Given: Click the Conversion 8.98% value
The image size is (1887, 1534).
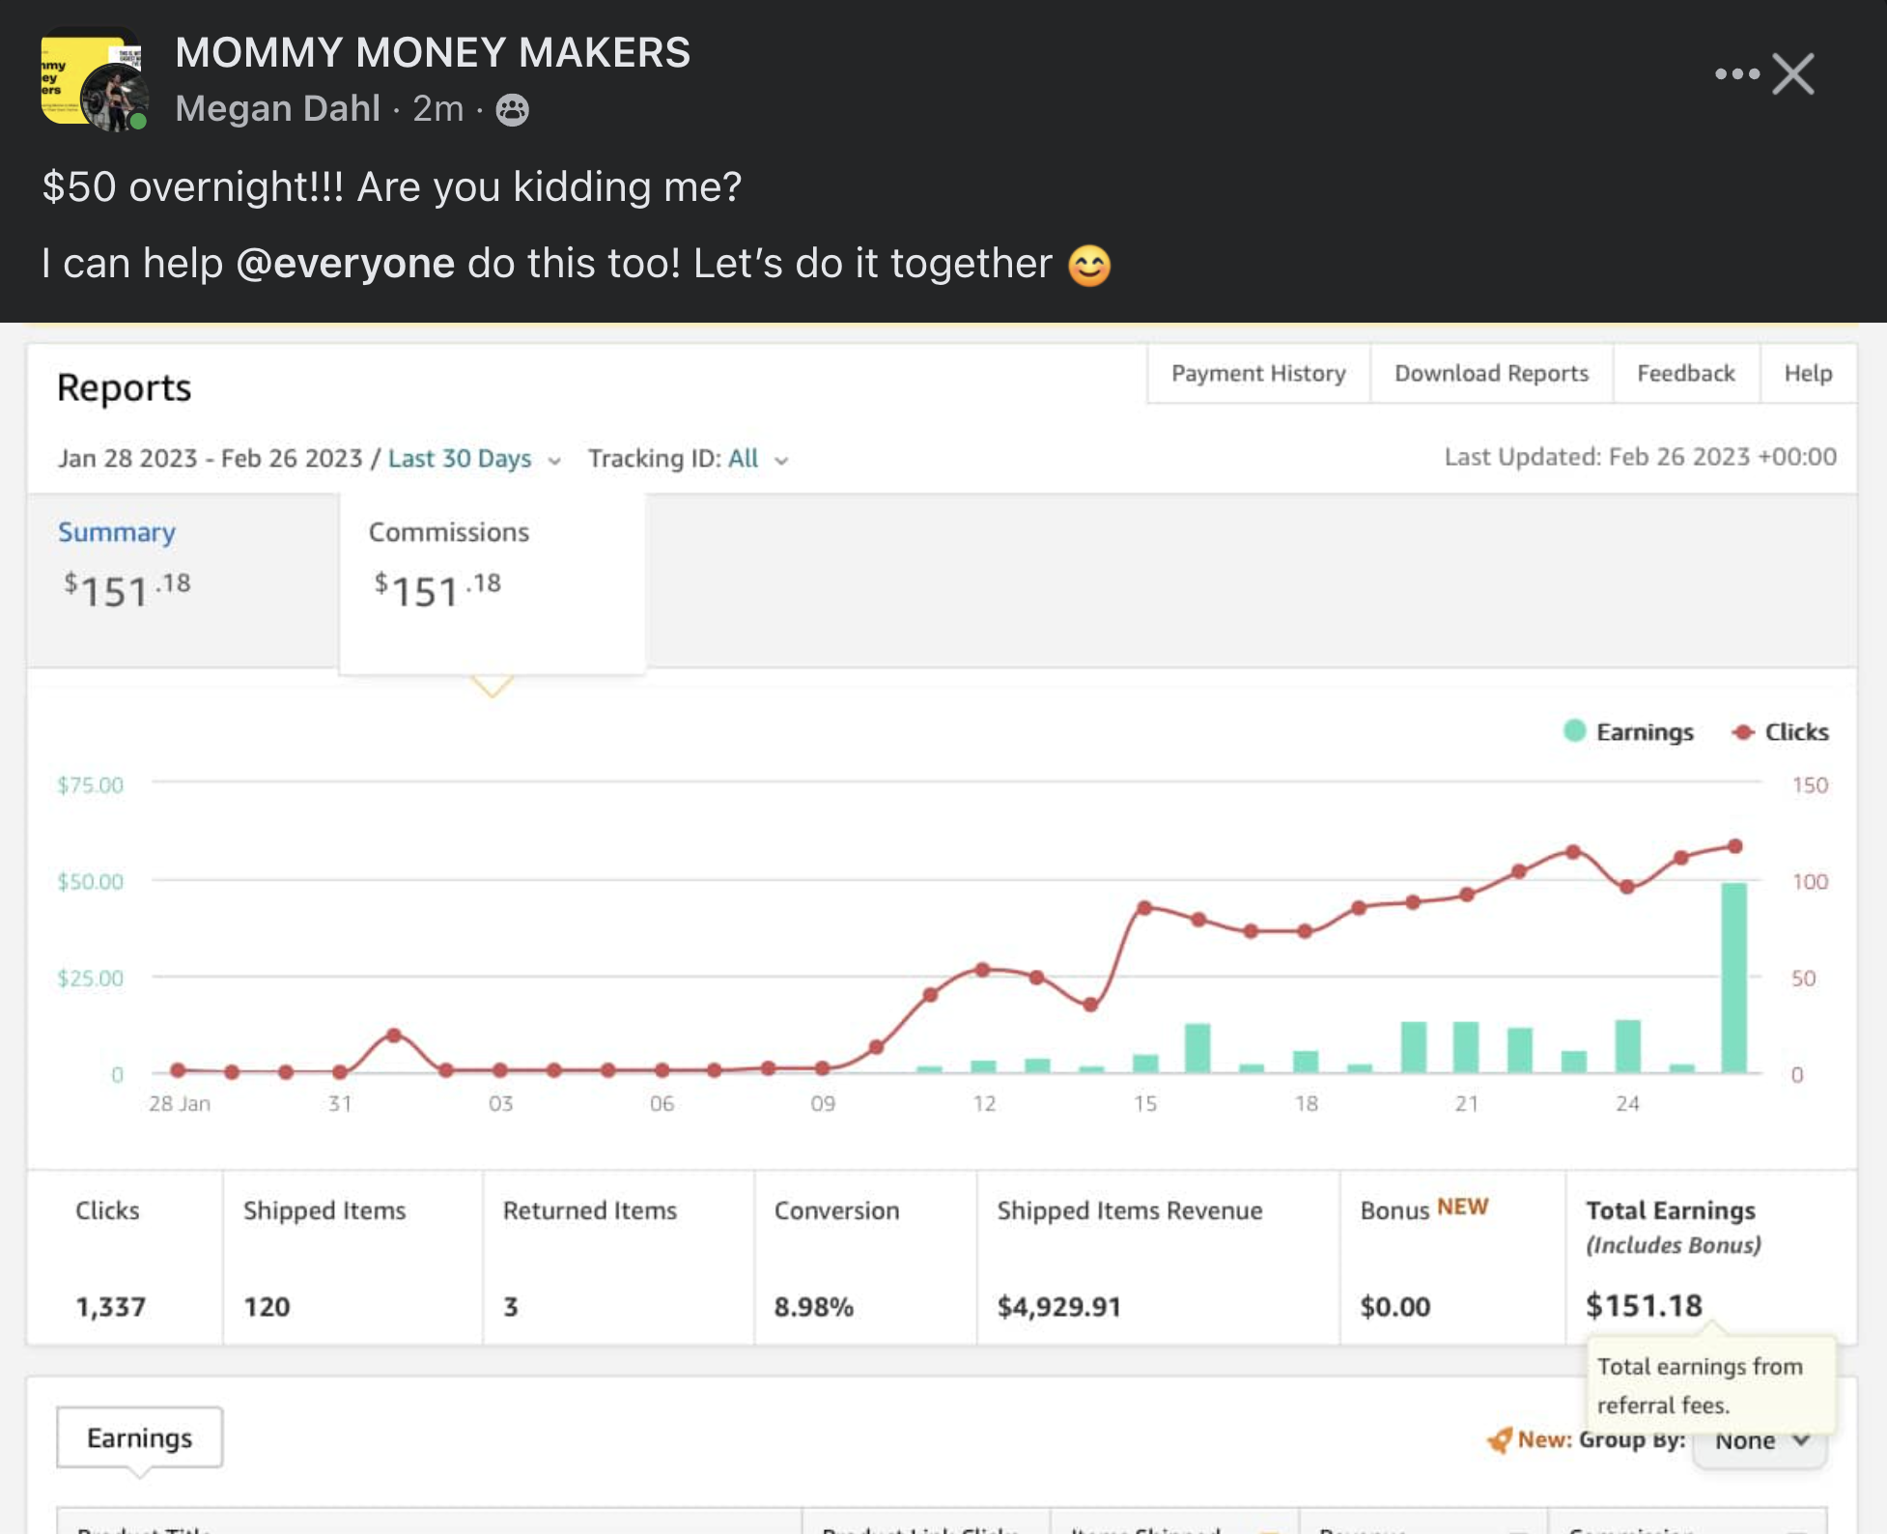Looking at the screenshot, I should 813,1307.
